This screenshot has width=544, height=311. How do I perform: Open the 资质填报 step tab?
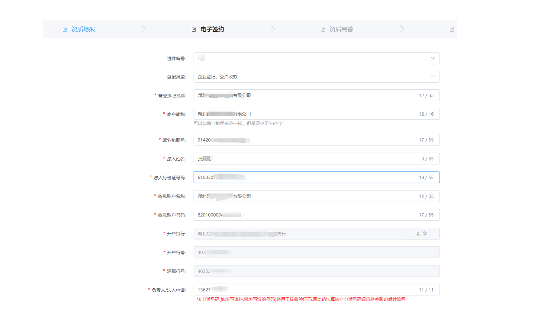tap(83, 29)
